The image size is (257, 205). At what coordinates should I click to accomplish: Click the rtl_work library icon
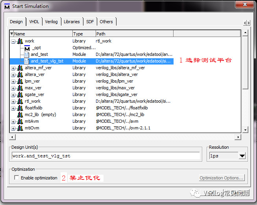pyautogui.click(x=20, y=102)
